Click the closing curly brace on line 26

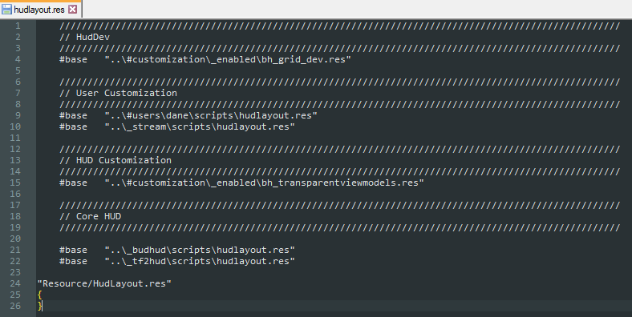[39, 306]
